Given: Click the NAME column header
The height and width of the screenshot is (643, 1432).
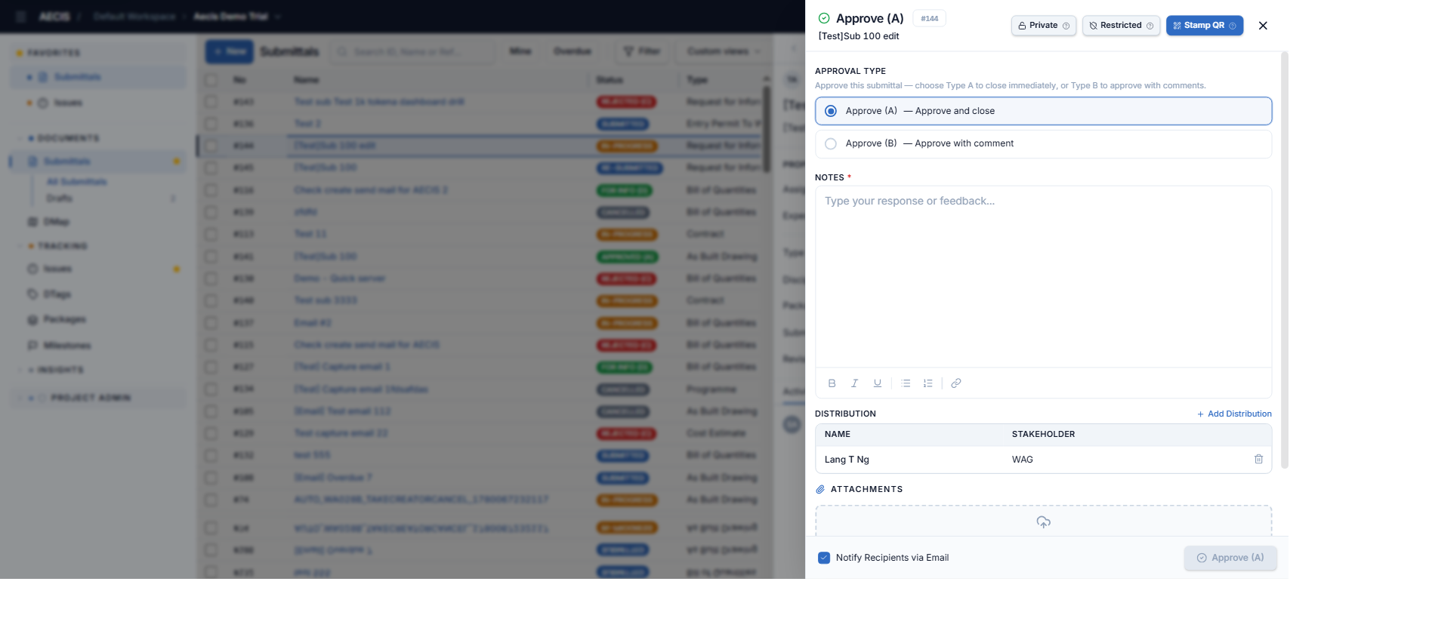Looking at the screenshot, I should [x=838, y=434].
